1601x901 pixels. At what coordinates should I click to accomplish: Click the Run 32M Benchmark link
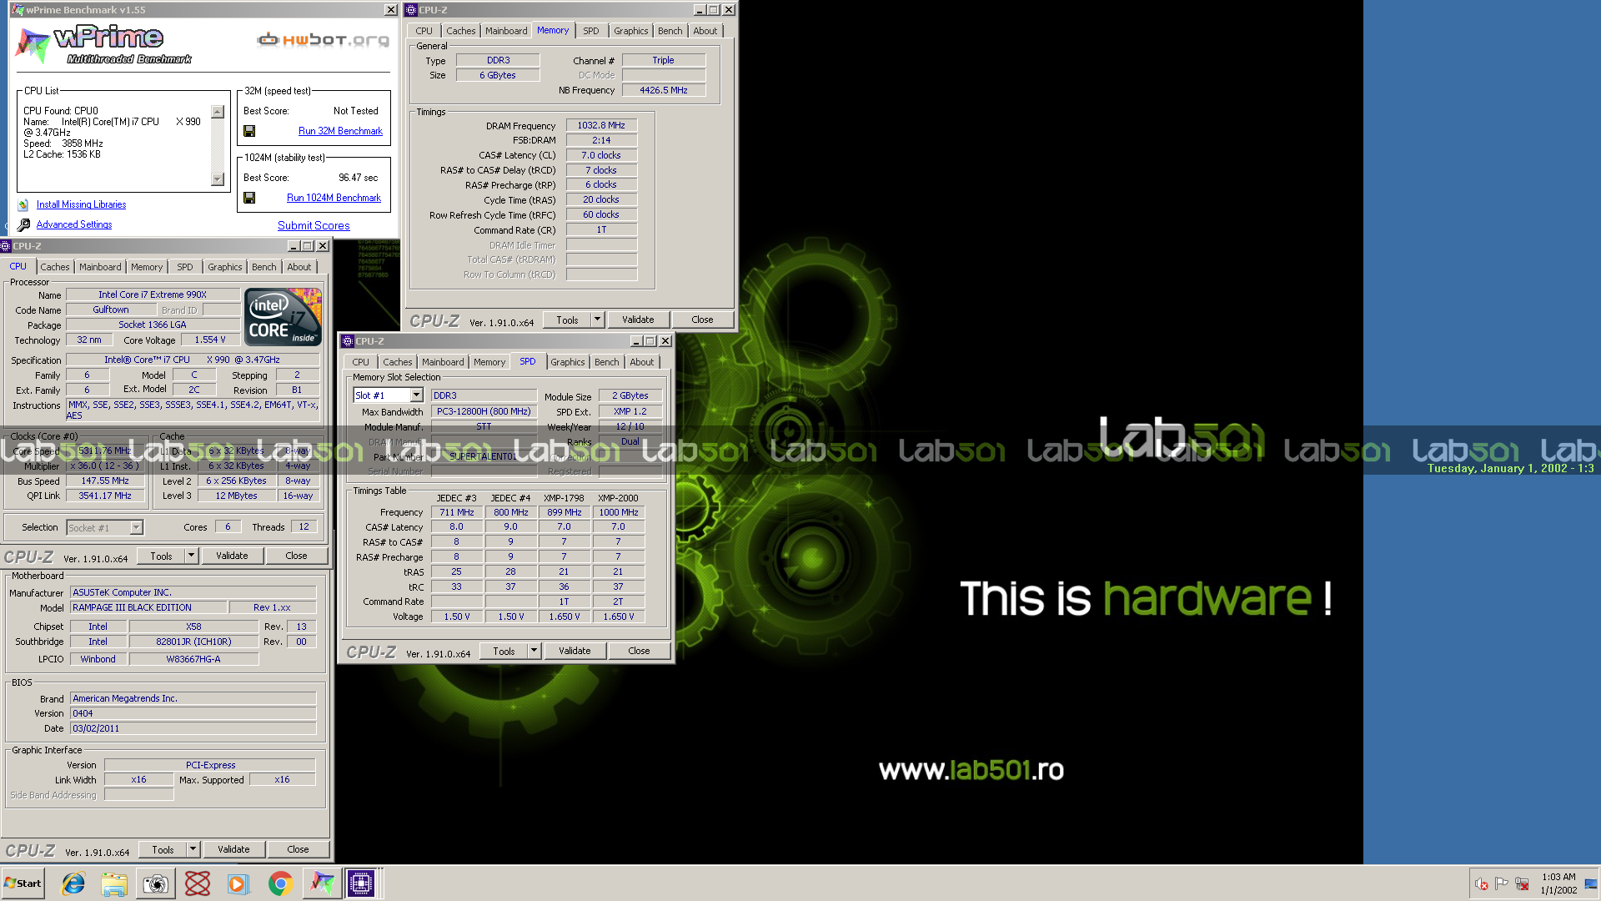click(340, 131)
